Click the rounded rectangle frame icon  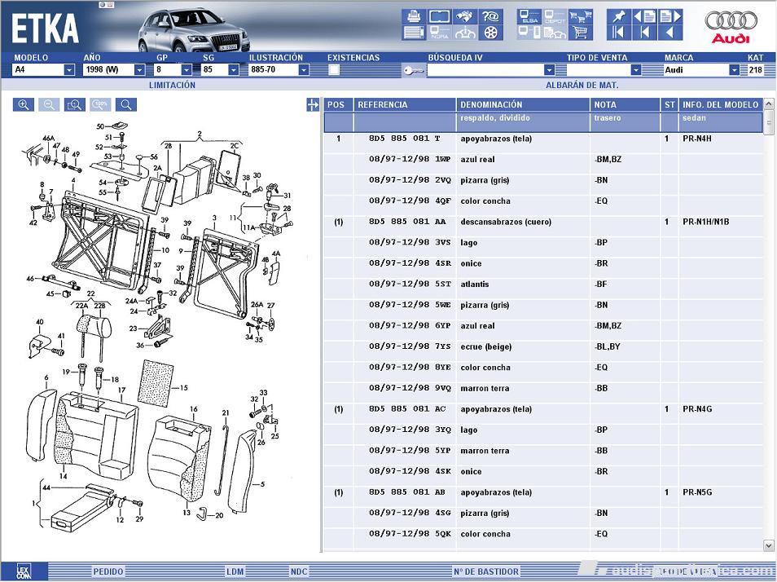[x=440, y=16]
